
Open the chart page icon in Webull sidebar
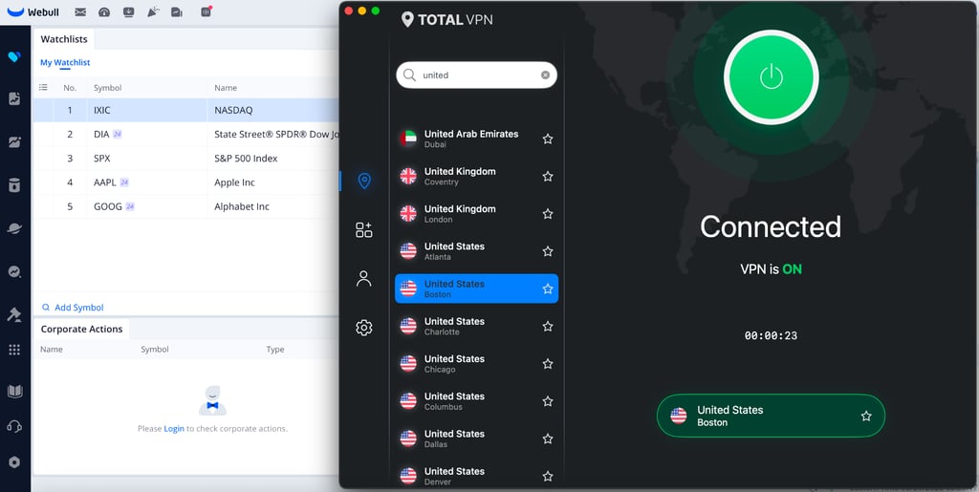14,98
